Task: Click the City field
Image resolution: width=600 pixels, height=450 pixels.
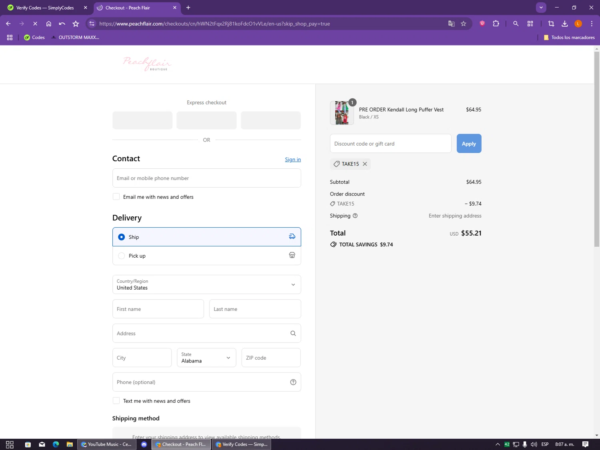Action: point(142,358)
